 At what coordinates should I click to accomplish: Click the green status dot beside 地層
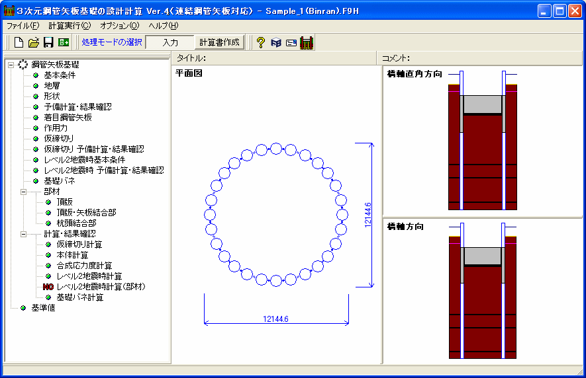point(36,86)
